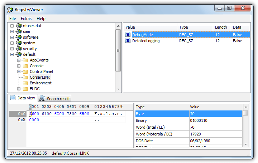
Task: Click the security hive icon
Action: coord(19,49)
